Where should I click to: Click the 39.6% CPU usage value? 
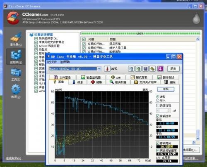(167, 161)
